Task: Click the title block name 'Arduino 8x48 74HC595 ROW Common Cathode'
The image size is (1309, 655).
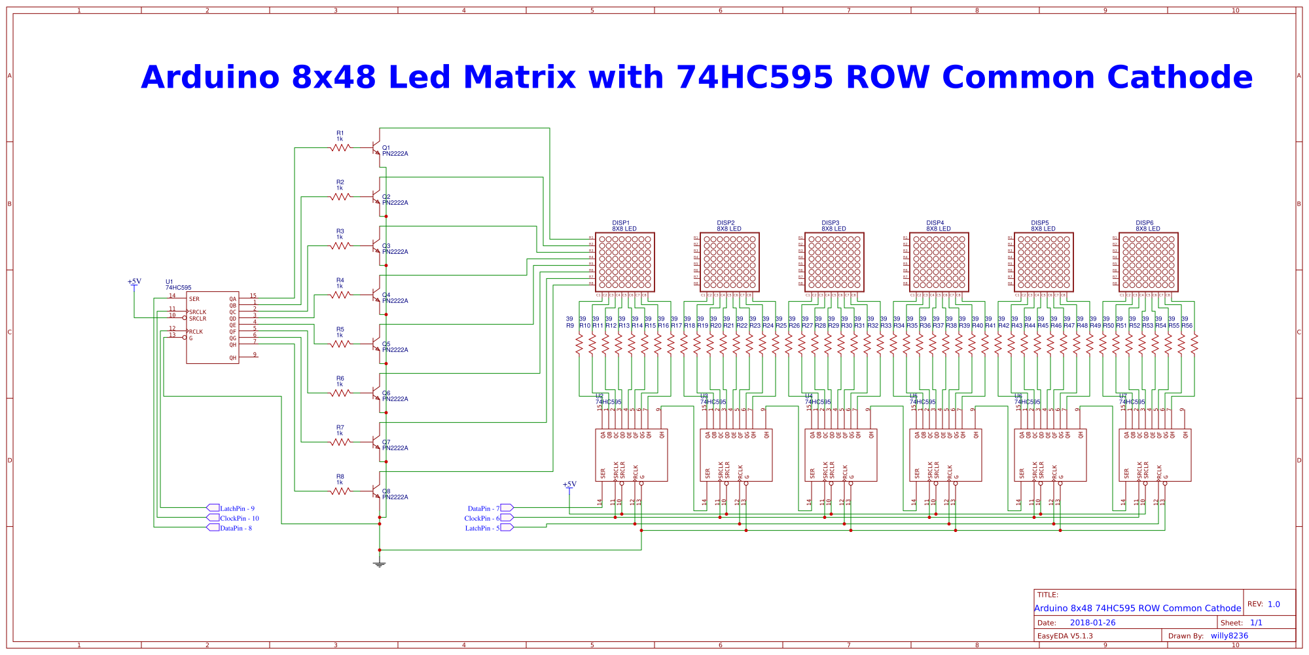Action: 1138,608
